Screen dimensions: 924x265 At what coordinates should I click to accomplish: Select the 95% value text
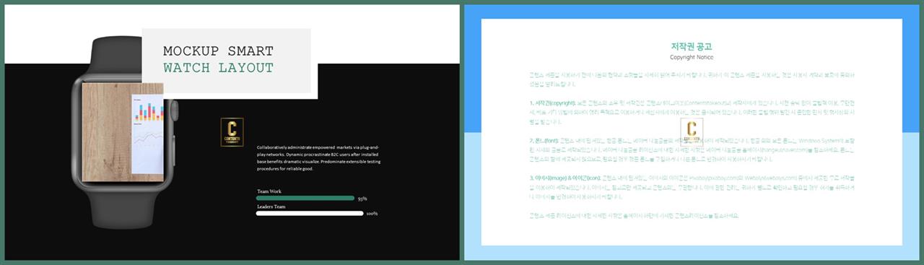(362, 199)
